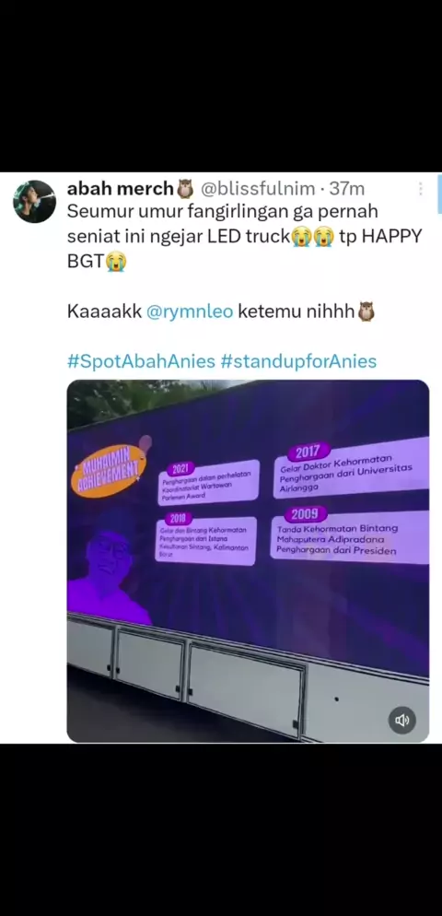Tap the crying emojis after 'LED truck'
The width and height of the screenshot is (442, 916).
coord(312,238)
